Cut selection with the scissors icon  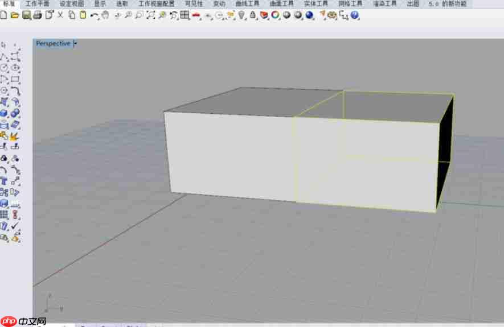point(60,15)
